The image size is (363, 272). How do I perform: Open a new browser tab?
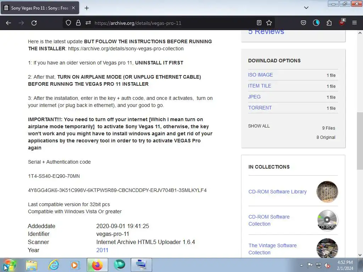[86, 8]
